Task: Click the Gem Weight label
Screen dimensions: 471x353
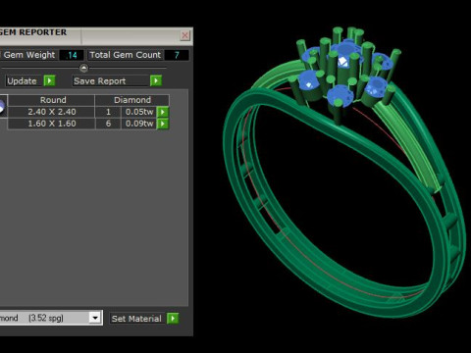Action: (x=28, y=55)
